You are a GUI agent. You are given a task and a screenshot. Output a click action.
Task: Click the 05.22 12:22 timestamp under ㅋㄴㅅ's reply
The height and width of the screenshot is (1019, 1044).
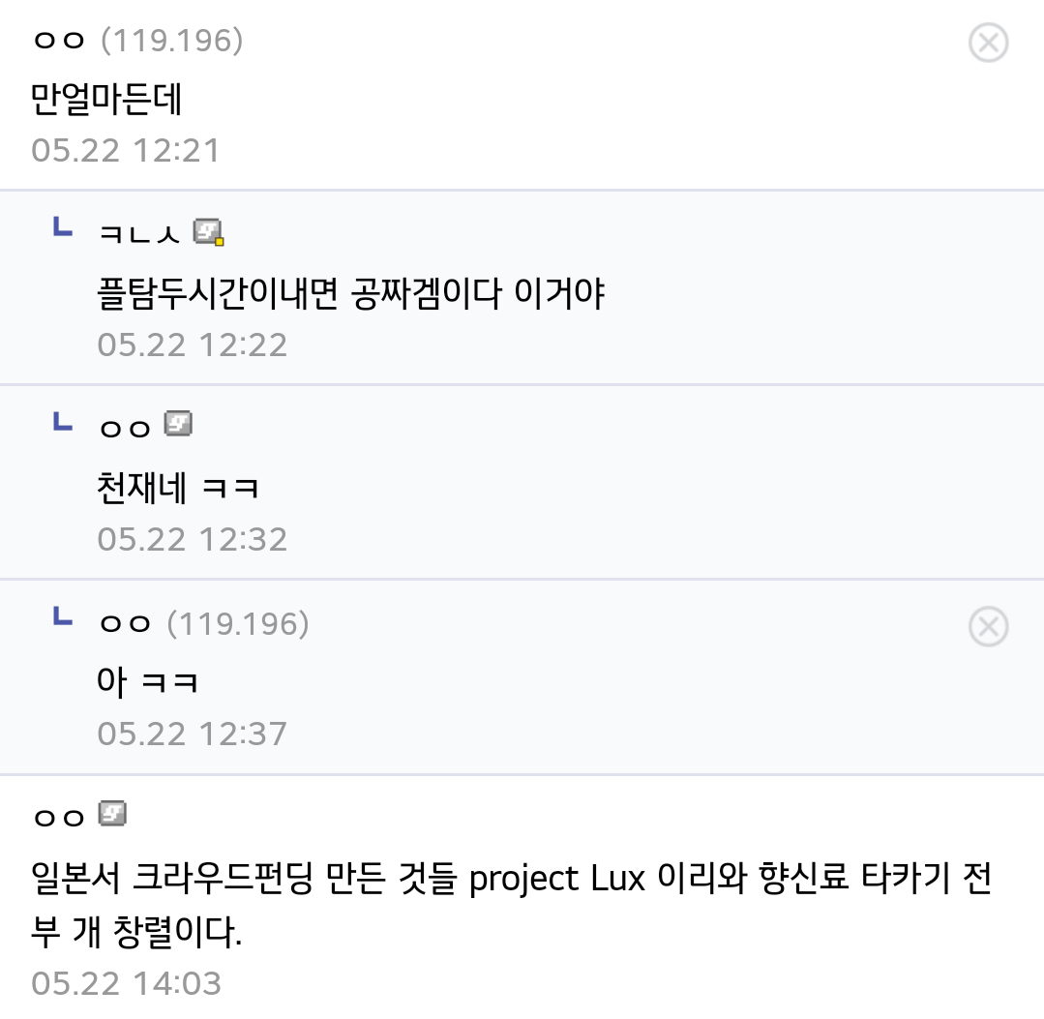tap(192, 345)
